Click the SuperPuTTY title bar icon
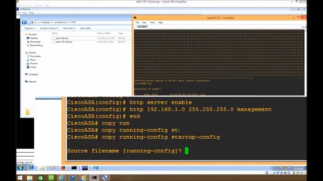This screenshot has width=323, height=181. (x=135, y=18)
